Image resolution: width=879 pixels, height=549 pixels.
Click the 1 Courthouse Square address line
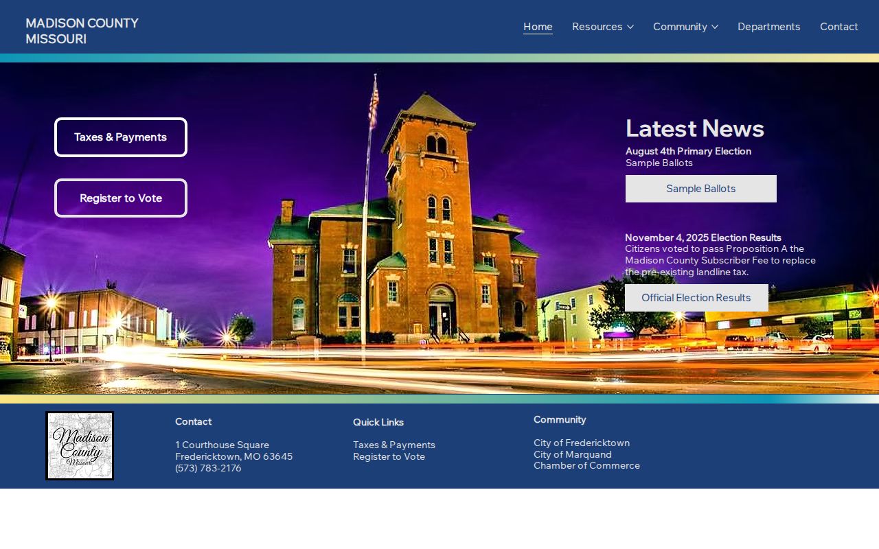click(222, 445)
